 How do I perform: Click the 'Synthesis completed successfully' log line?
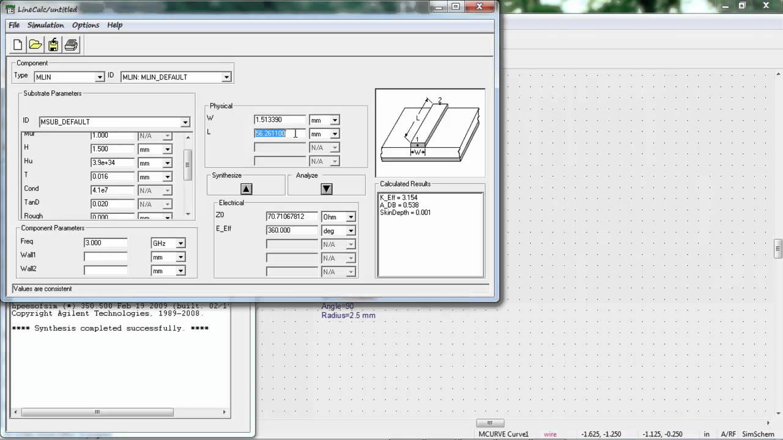(110, 328)
